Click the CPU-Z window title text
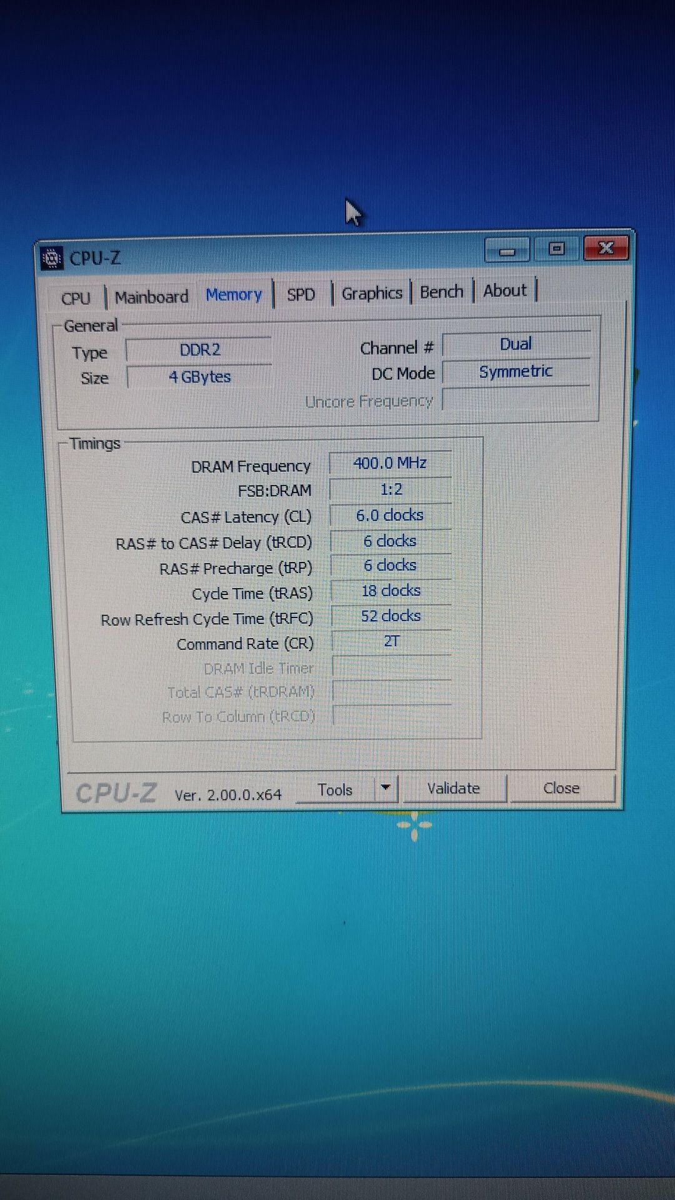The height and width of the screenshot is (1200, 675). tap(95, 258)
